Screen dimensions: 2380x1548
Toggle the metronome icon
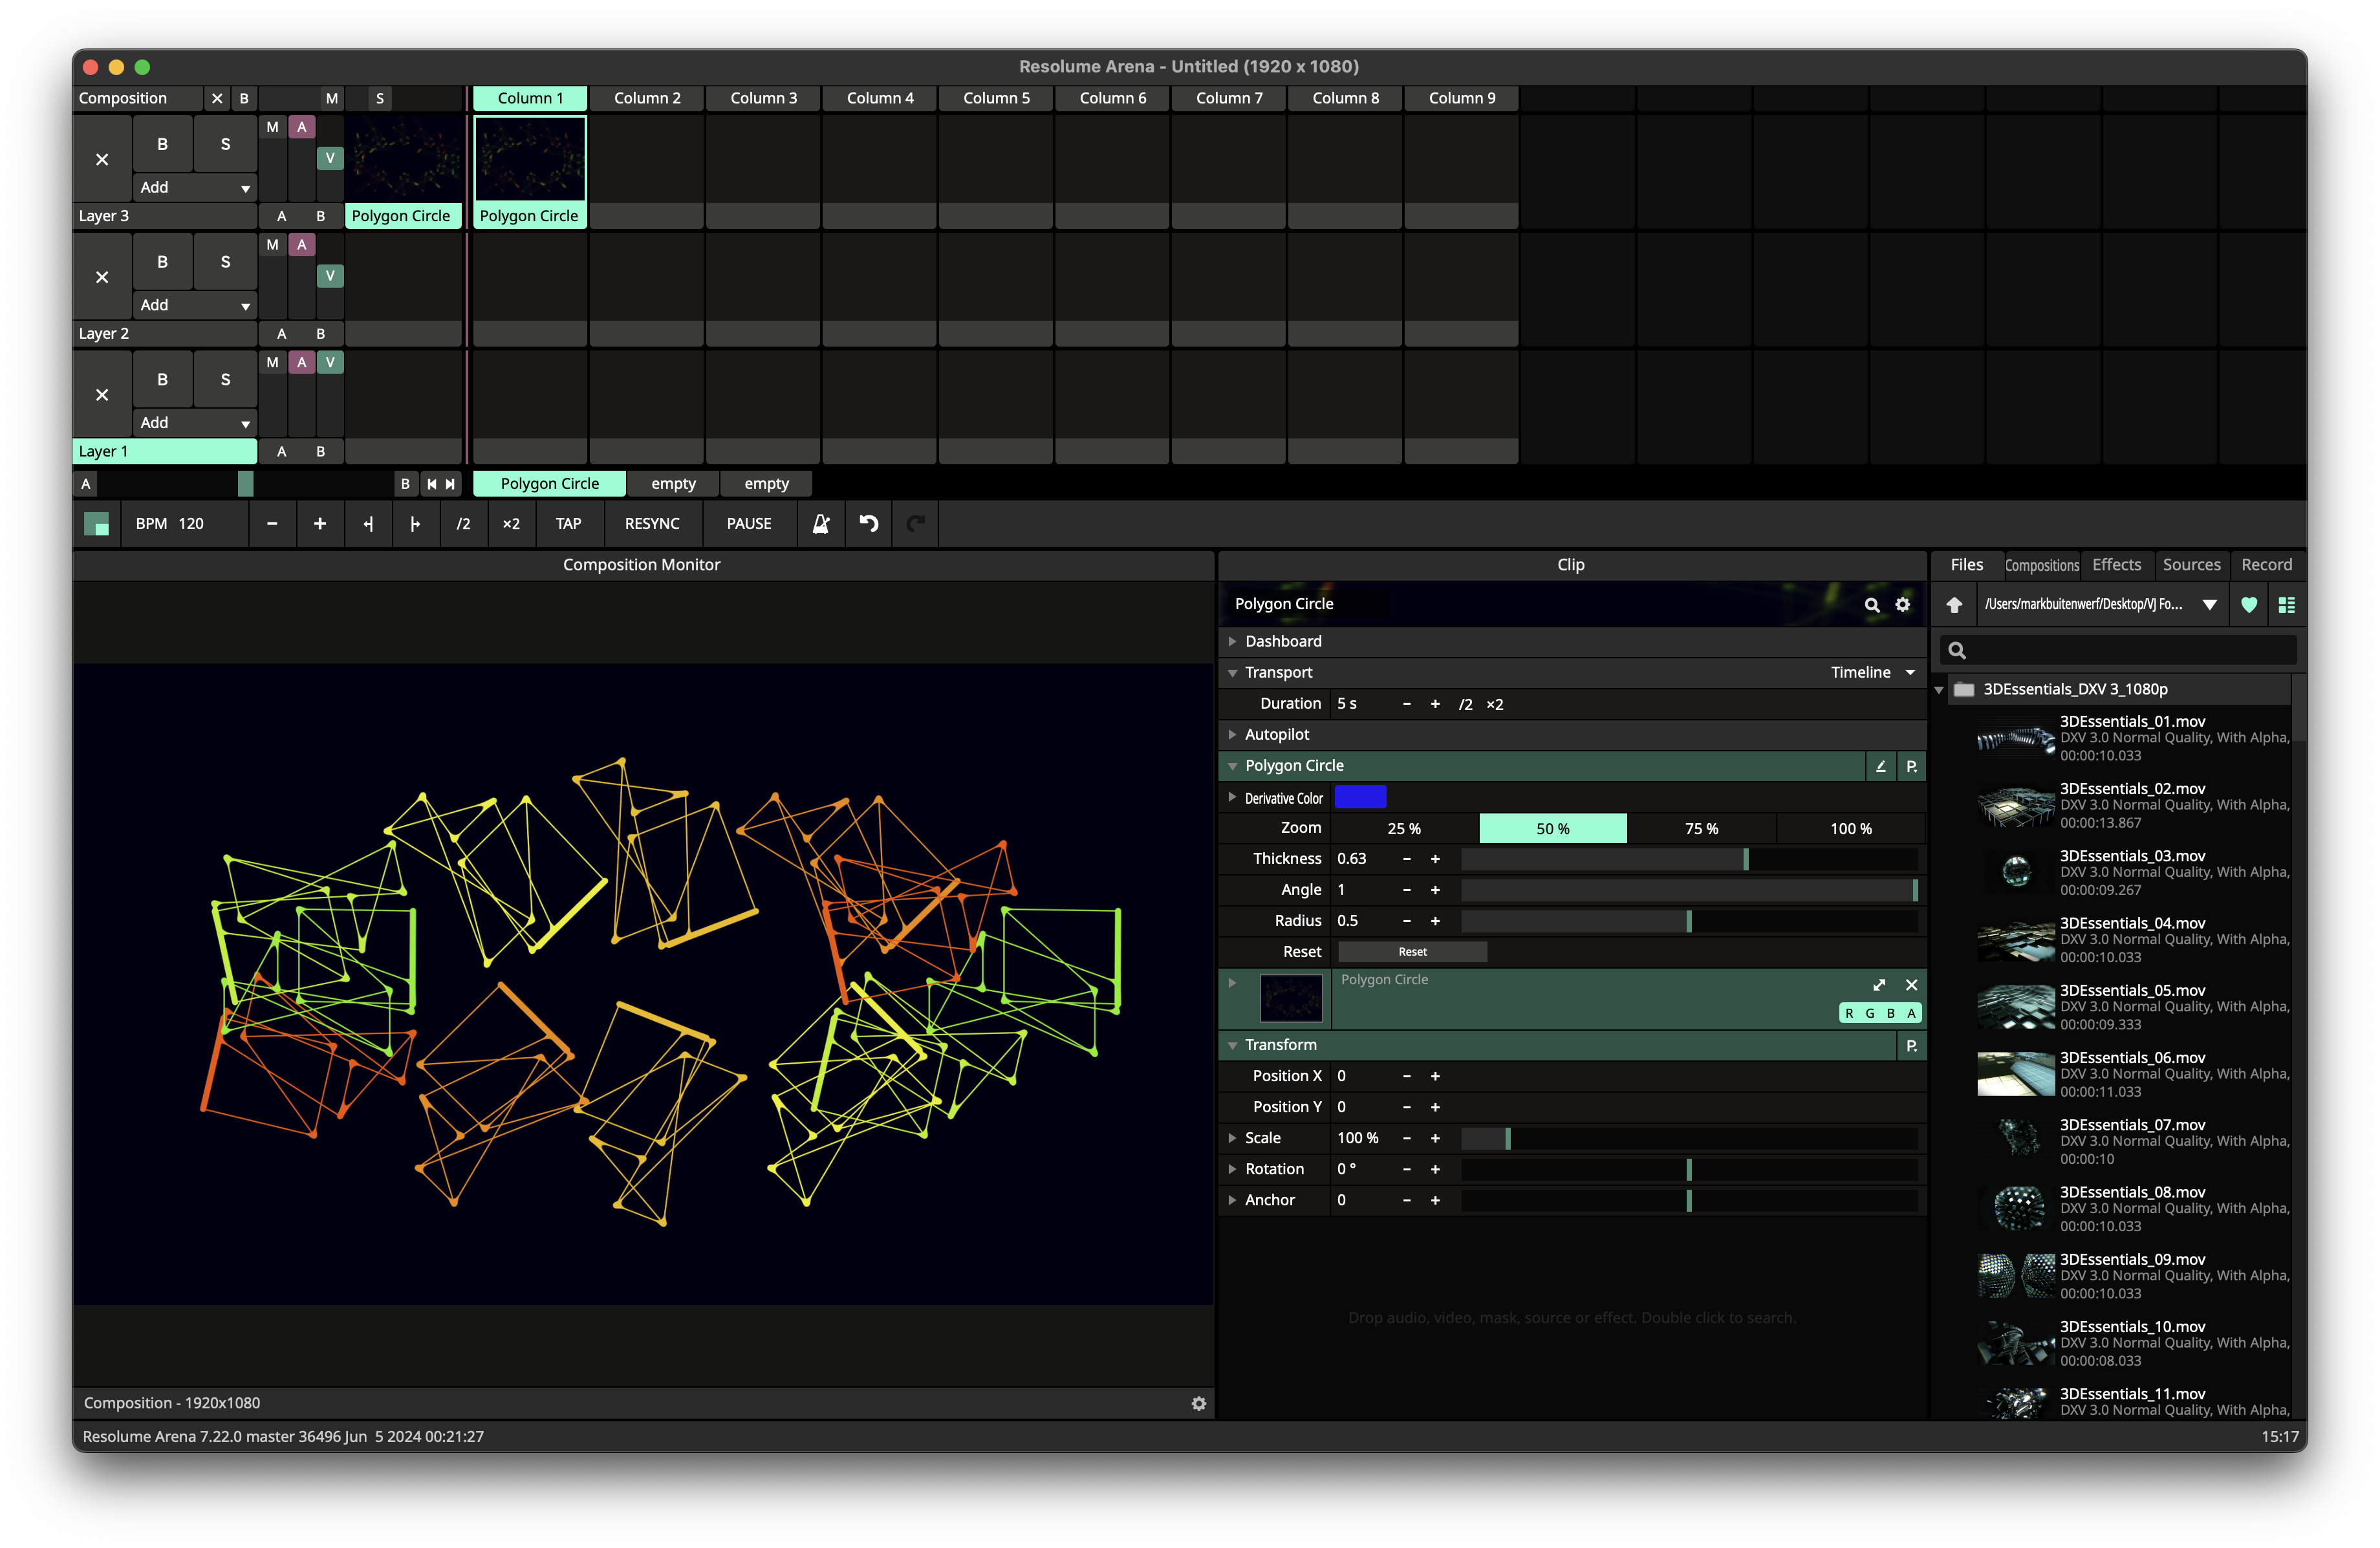[x=821, y=524]
